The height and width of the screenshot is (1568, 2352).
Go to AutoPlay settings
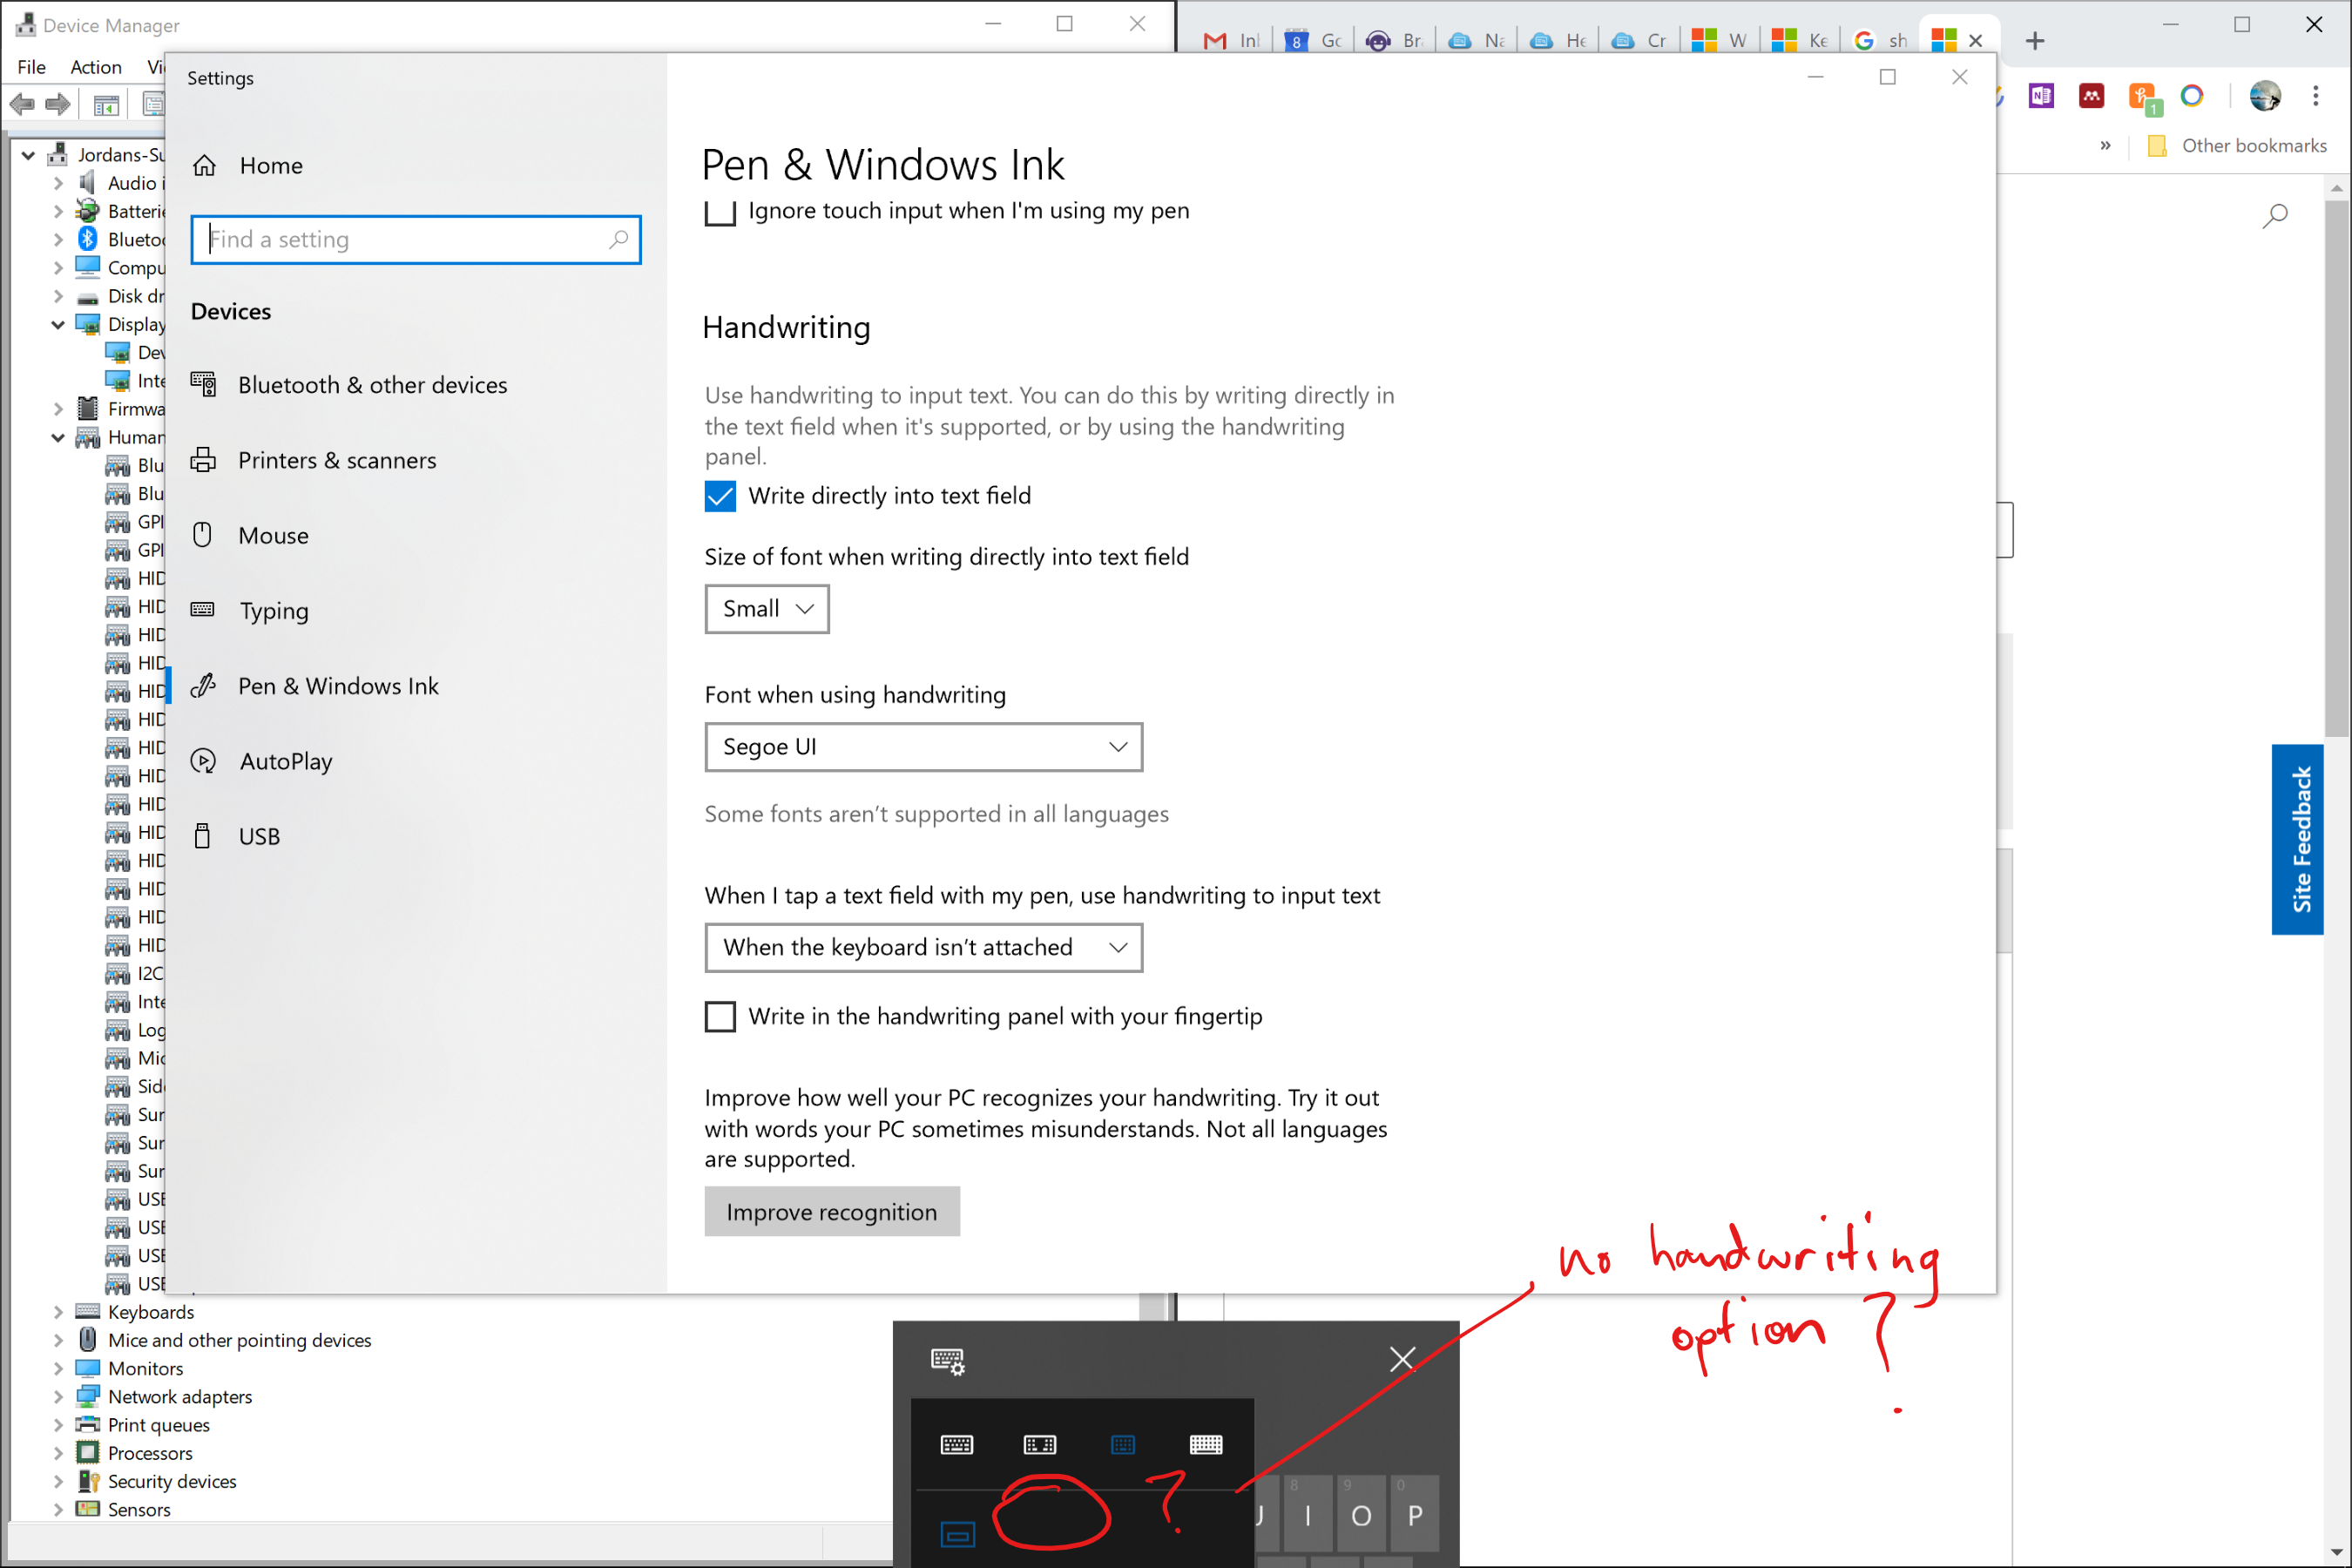(285, 761)
